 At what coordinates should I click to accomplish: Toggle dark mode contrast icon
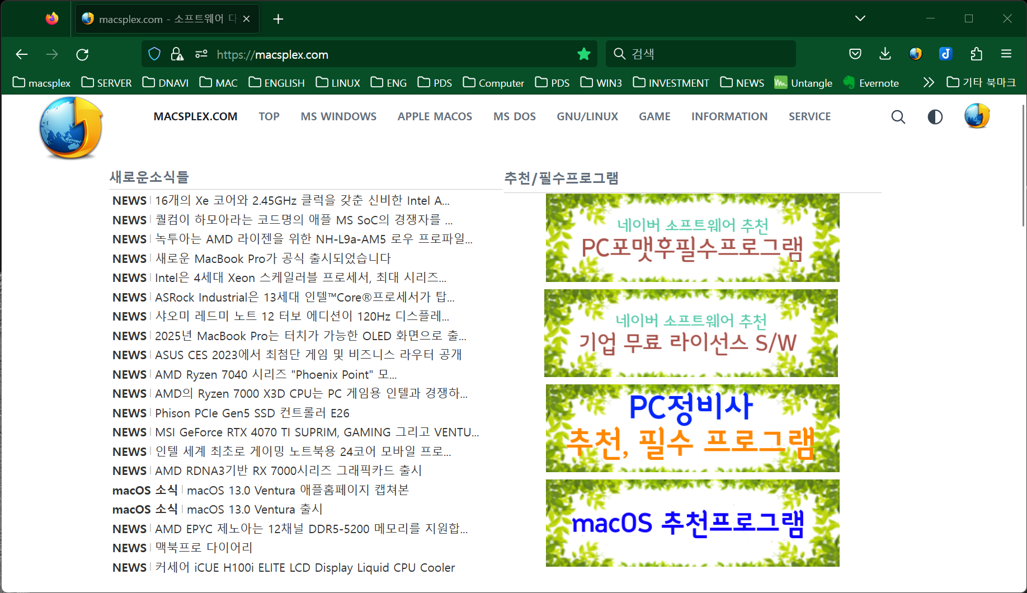coord(935,117)
